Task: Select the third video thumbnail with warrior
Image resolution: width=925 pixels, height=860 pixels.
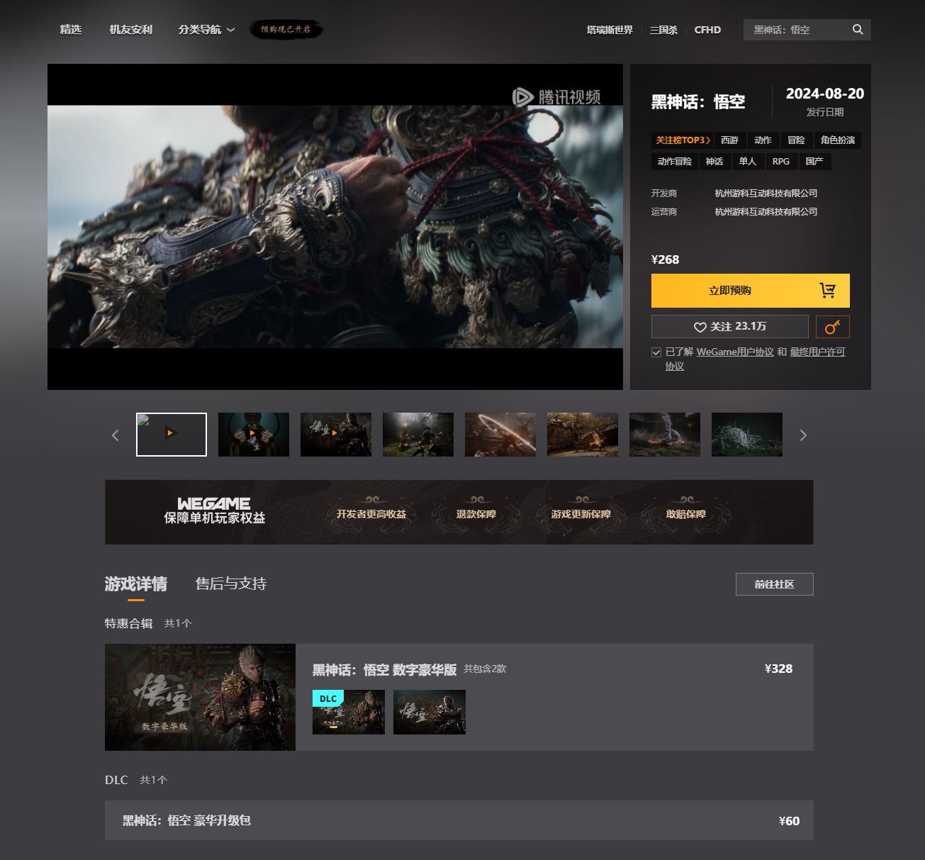Action: pos(336,435)
